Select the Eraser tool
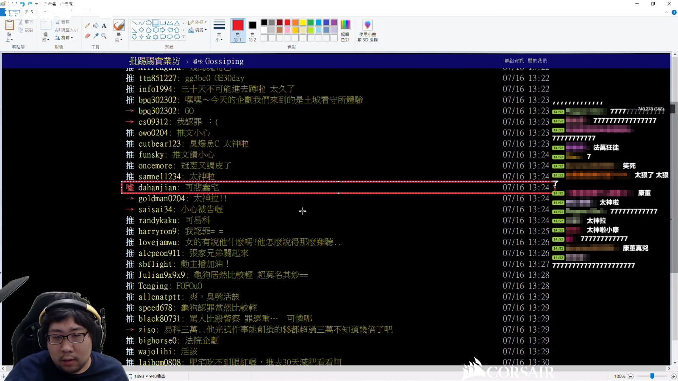The width and height of the screenshot is (678, 381). tap(87, 36)
